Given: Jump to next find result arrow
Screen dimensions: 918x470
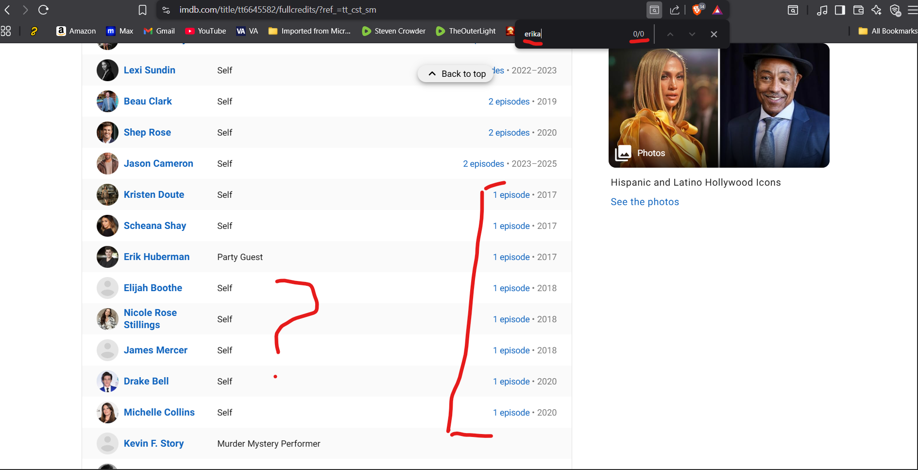Looking at the screenshot, I should (692, 34).
